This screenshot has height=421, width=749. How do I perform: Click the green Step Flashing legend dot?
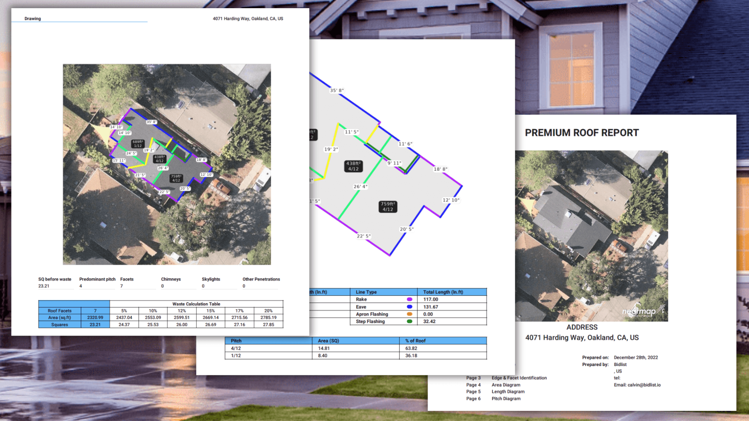[409, 322]
